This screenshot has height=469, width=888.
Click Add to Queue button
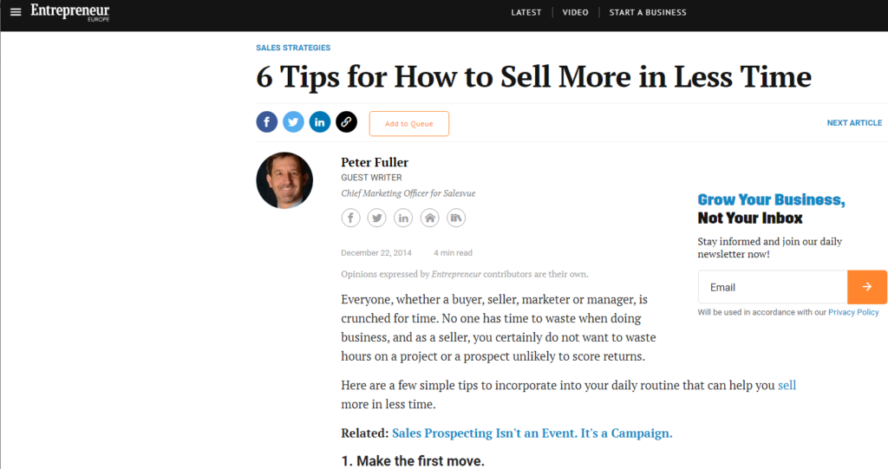409,124
